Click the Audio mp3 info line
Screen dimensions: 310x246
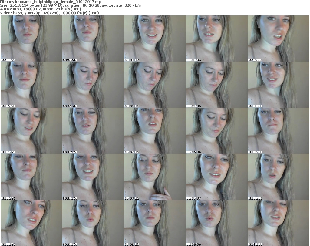pyautogui.click(x=41, y=9)
